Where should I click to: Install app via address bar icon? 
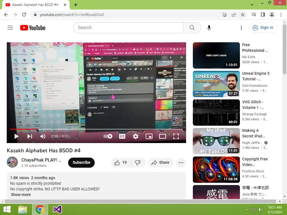225,15
